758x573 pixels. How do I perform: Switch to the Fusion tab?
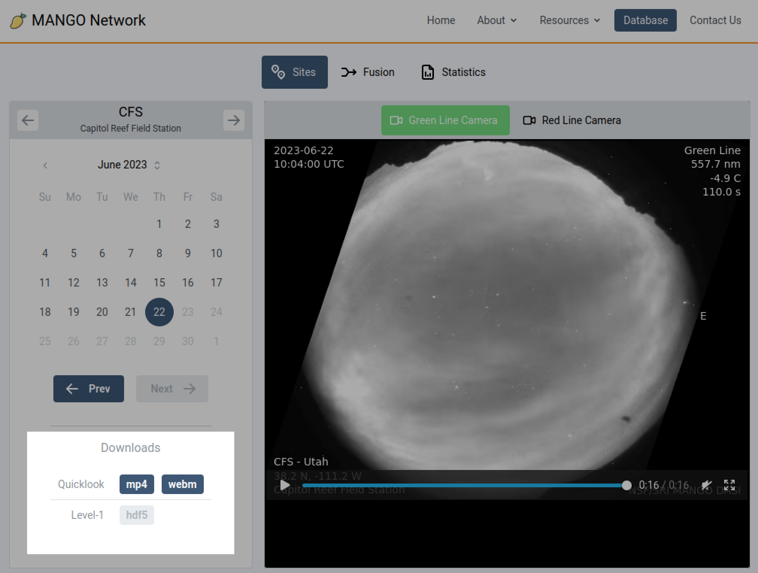[x=368, y=72]
